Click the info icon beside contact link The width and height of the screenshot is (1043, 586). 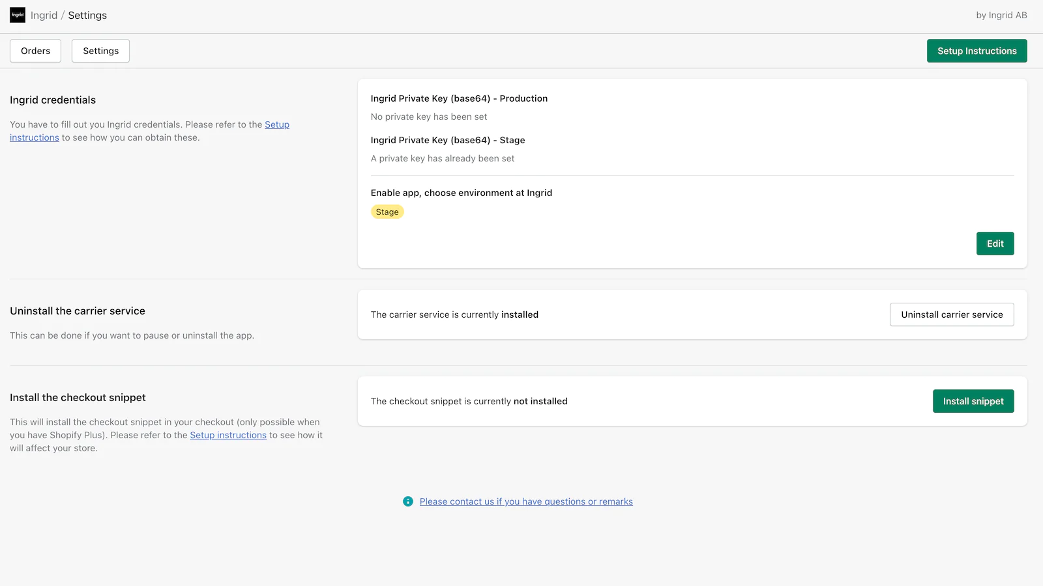click(408, 501)
